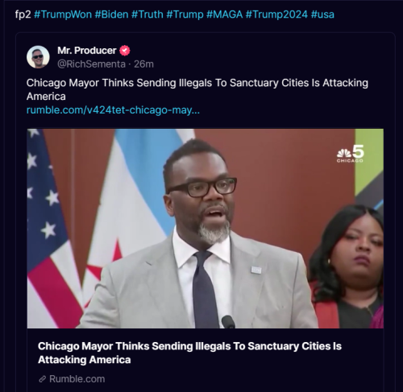The image size is (403, 392).
Task: Click the fp2 text before hashtags
Action: point(23,14)
